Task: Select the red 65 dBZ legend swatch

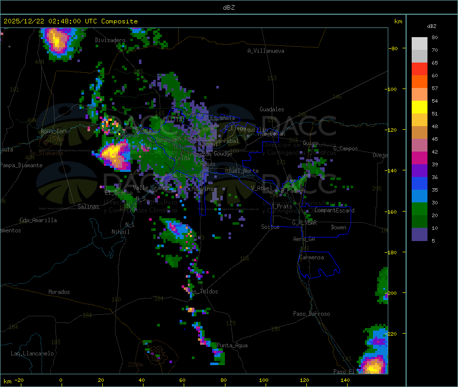Action: tap(419, 69)
